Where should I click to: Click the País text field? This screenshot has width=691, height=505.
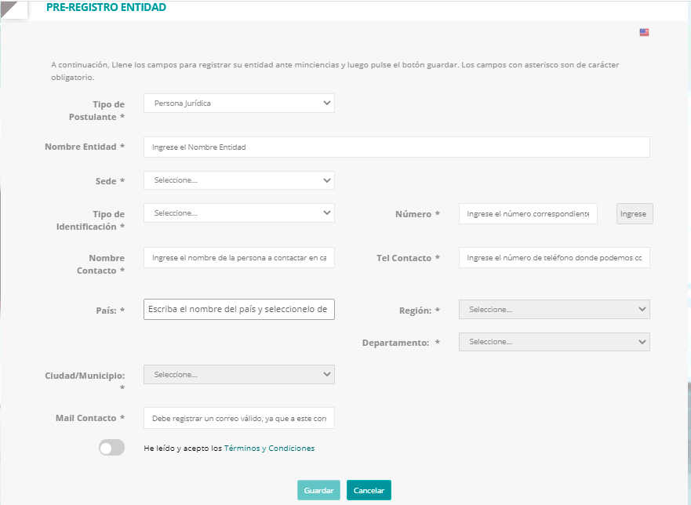[239, 309]
